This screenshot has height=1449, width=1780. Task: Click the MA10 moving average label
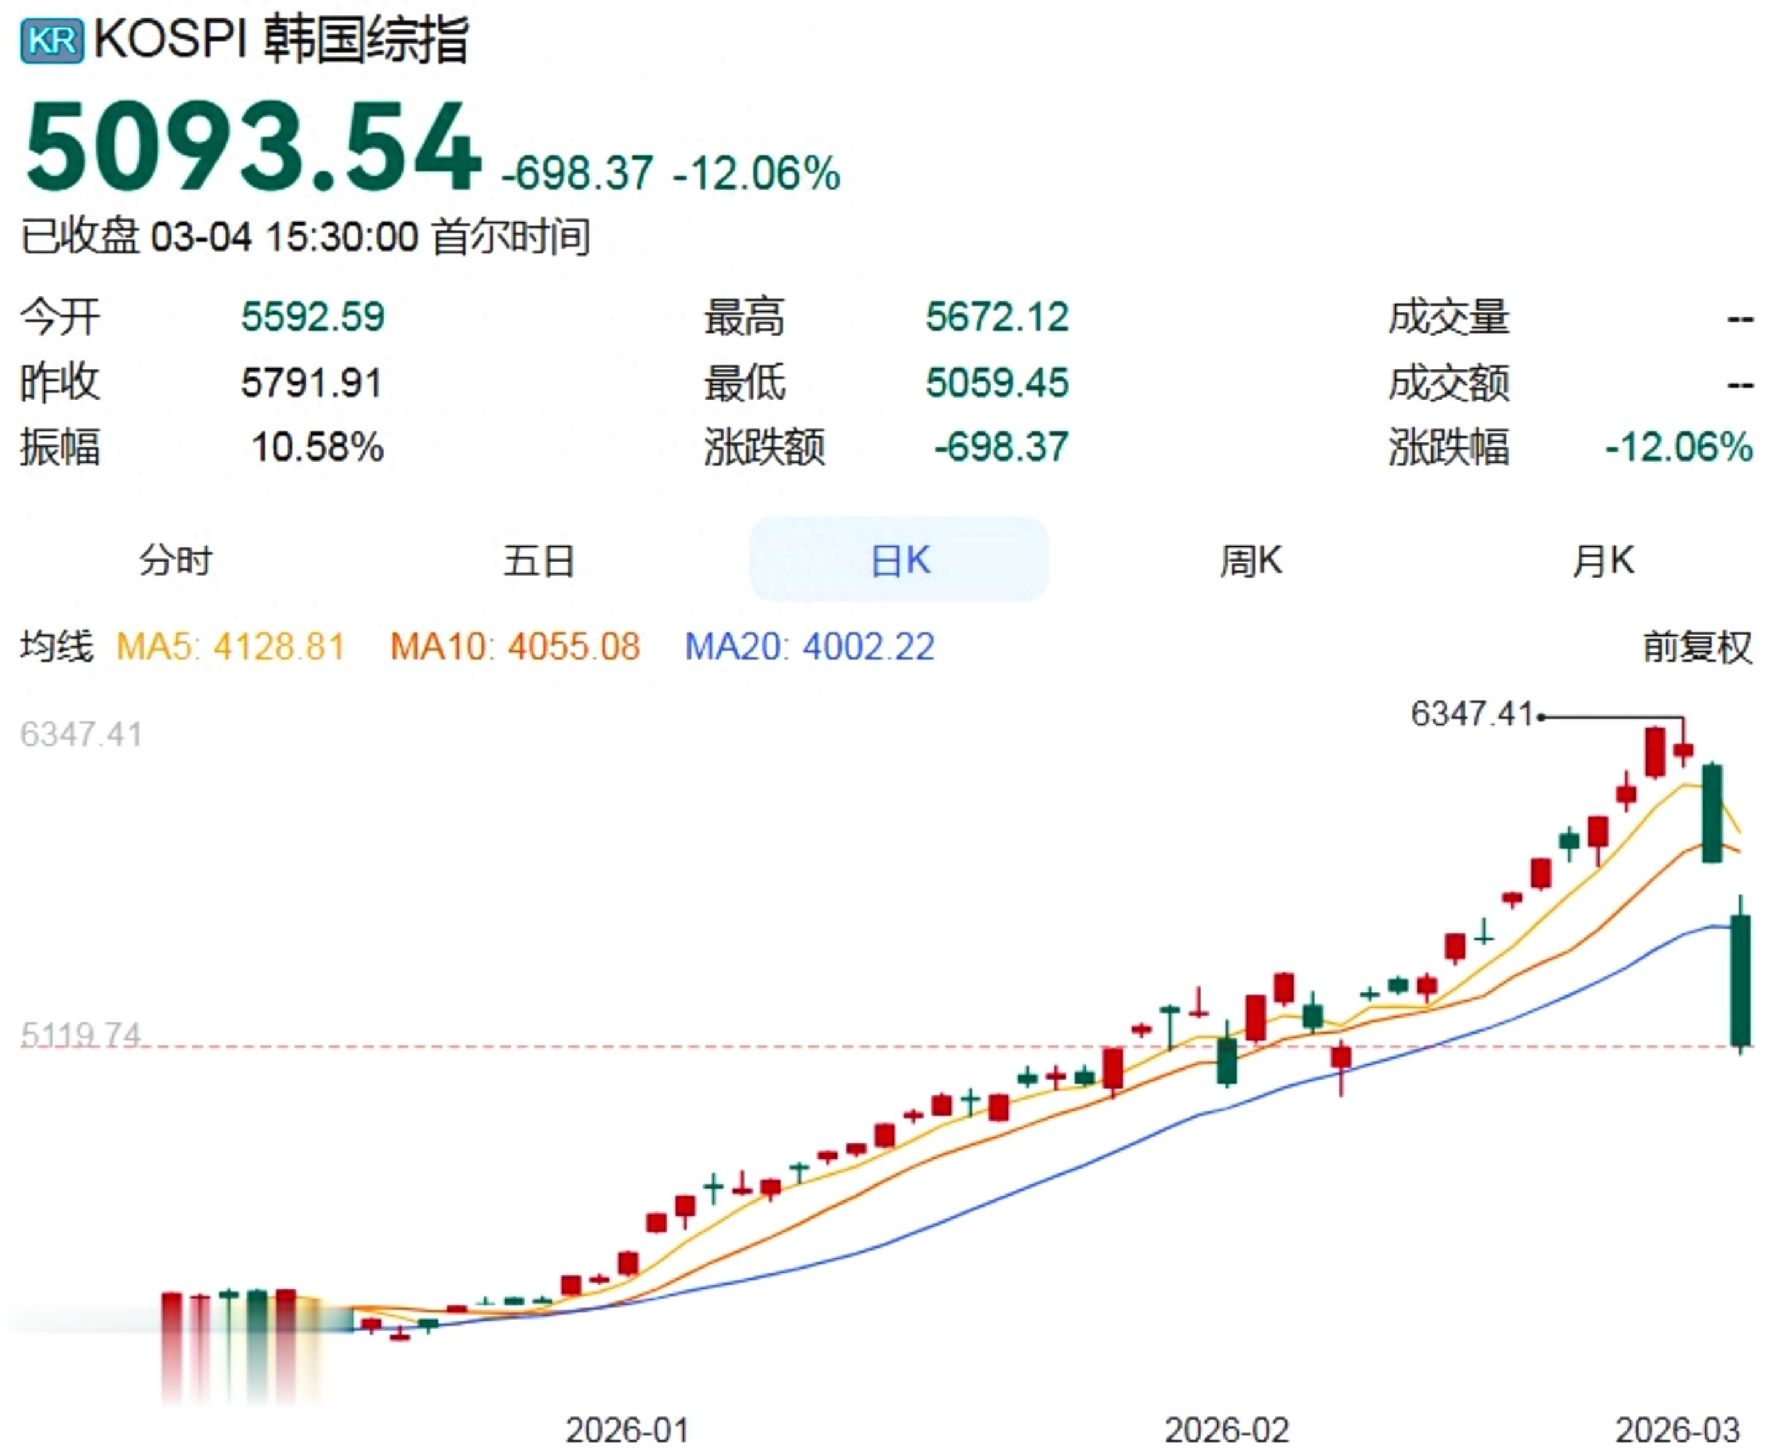(x=514, y=647)
